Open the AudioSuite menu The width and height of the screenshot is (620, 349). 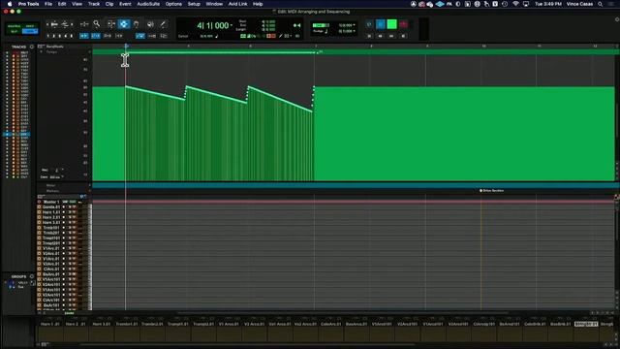[148, 4]
